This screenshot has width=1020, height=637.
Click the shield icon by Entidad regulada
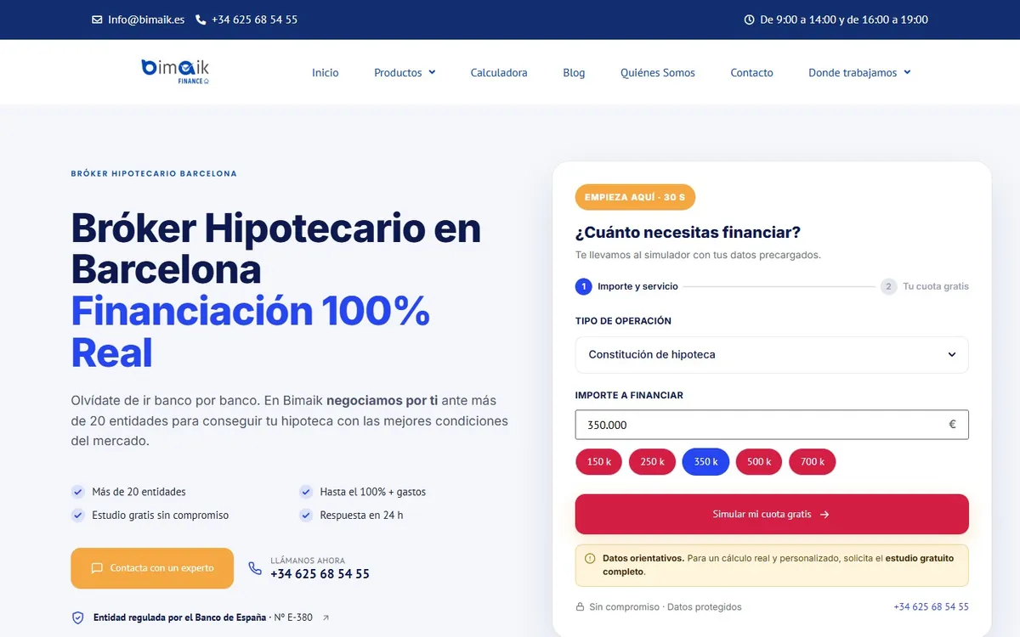pos(78,617)
